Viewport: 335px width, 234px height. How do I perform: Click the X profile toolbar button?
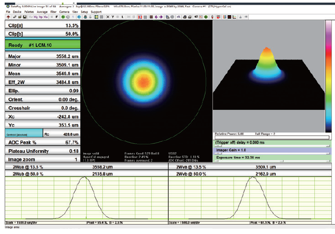click(107, 17)
